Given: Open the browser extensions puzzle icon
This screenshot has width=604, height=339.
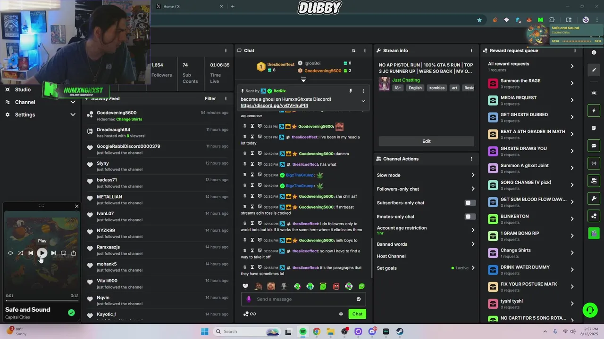Looking at the screenshot, I should coord(552,20).
